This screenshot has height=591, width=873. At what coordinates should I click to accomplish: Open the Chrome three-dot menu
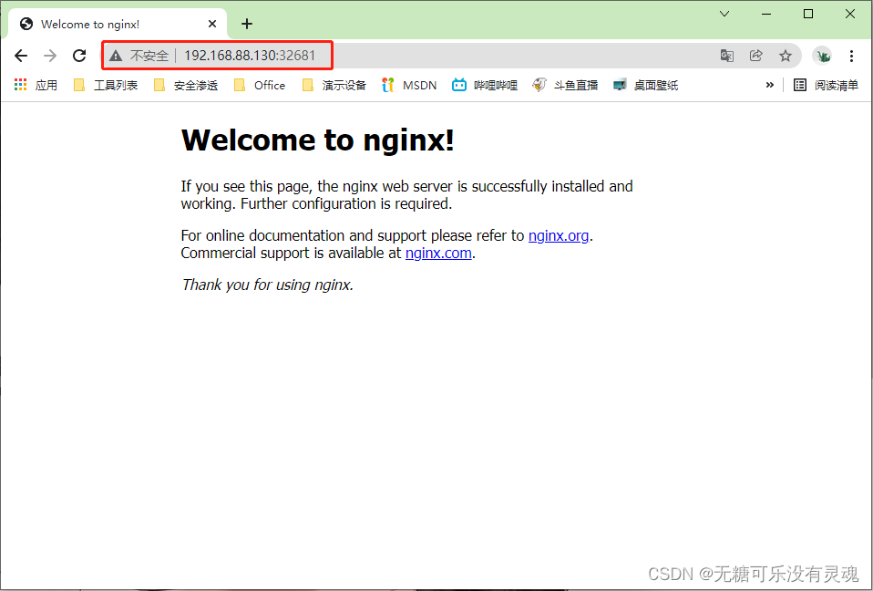851,56
